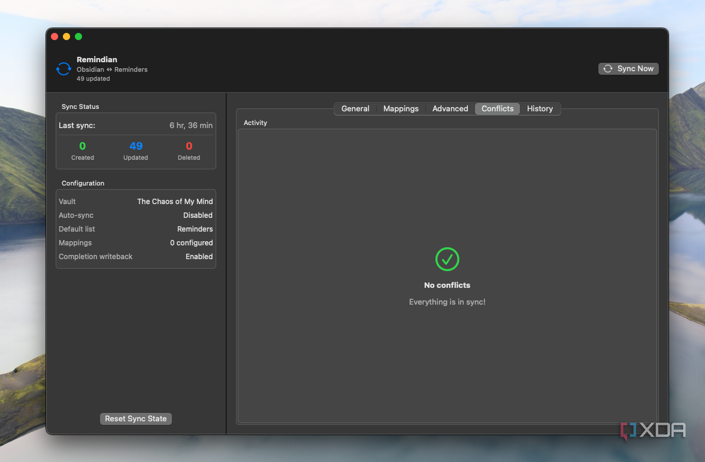Image resolution: width=705 pixels, height=462 pixels.
Task: Click the green checkmark No conflicts icon
Action: click(x=447, y=259)
